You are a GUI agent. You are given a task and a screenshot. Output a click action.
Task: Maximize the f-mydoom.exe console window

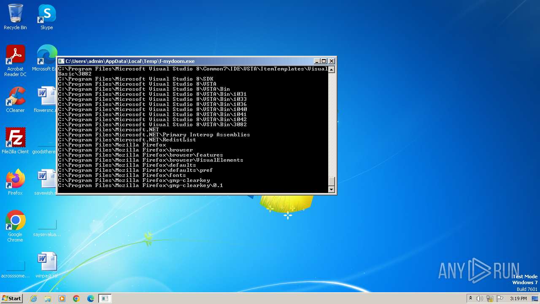pyautogui.click(x=324, y=61)
